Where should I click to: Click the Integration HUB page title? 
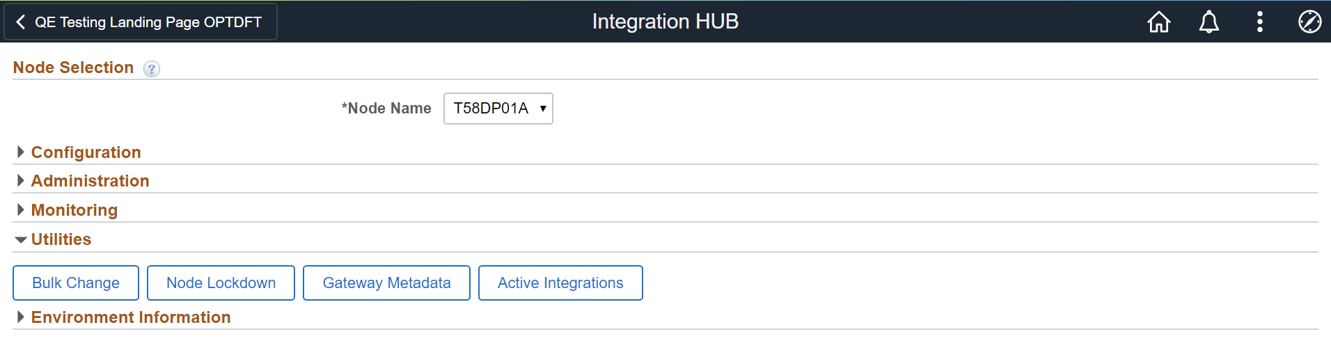click(665, 22)
